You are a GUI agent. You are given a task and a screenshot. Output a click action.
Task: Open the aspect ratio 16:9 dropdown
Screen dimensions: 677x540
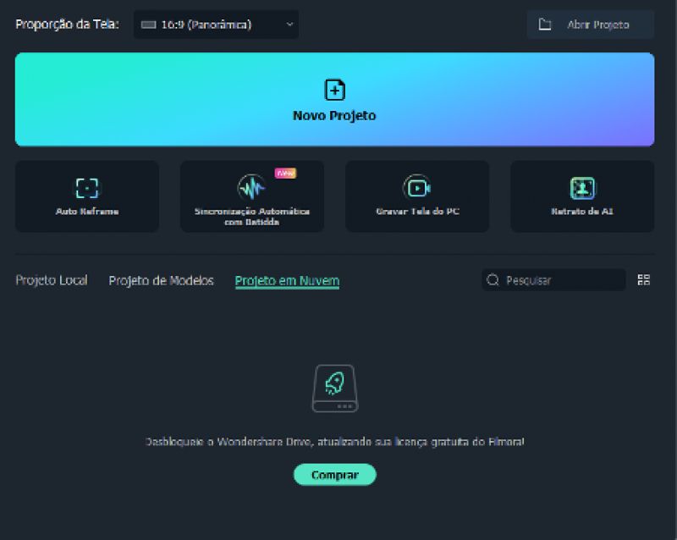216,25
